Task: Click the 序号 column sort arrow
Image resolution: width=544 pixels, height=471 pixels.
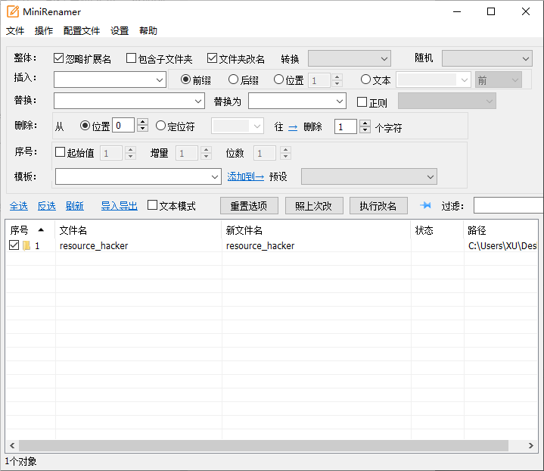Action: pyautogui.click(x=41, y=229)
